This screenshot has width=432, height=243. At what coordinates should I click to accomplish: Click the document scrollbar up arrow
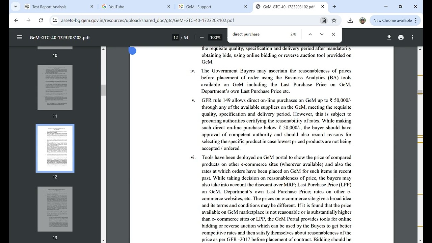[420, 49]
